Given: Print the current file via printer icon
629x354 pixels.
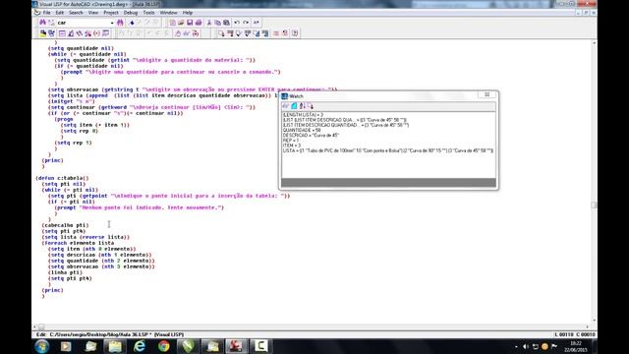Looking at the screenshot, I should [199, 23].
